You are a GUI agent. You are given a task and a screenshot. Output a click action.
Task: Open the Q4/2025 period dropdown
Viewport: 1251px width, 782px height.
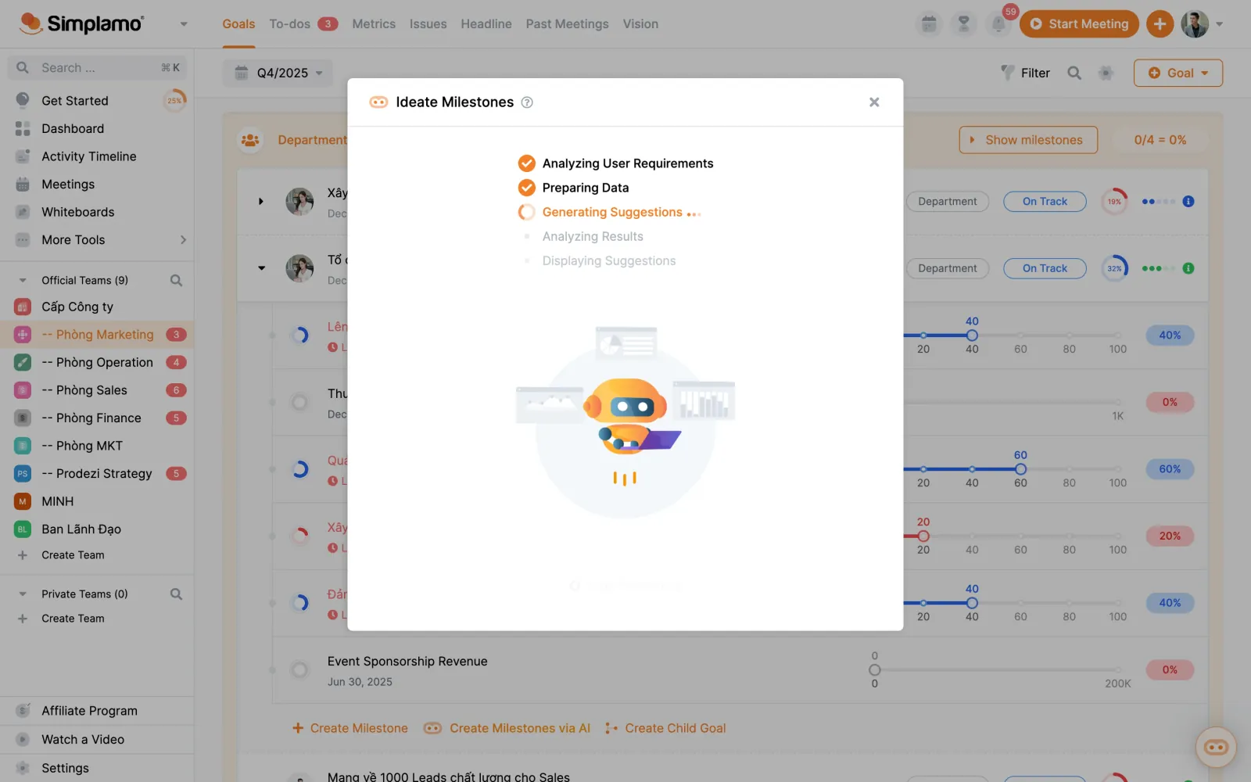278,73
